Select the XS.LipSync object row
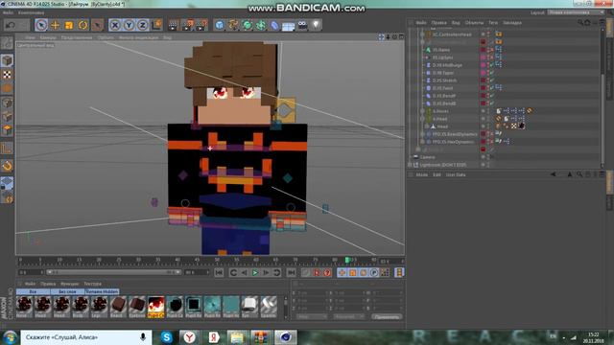 click(442, 57)
